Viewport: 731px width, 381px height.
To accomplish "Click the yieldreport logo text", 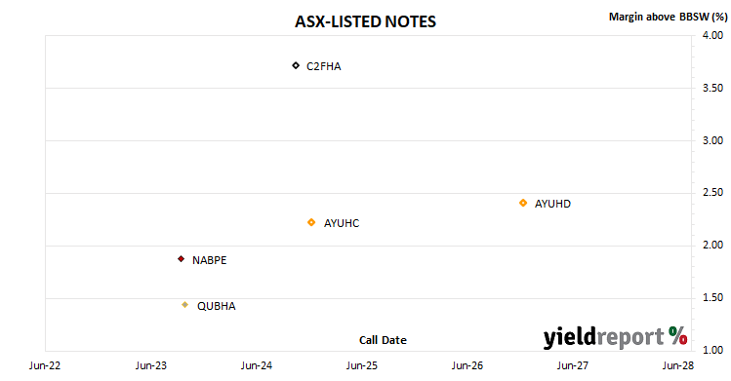I will (603, 337).
